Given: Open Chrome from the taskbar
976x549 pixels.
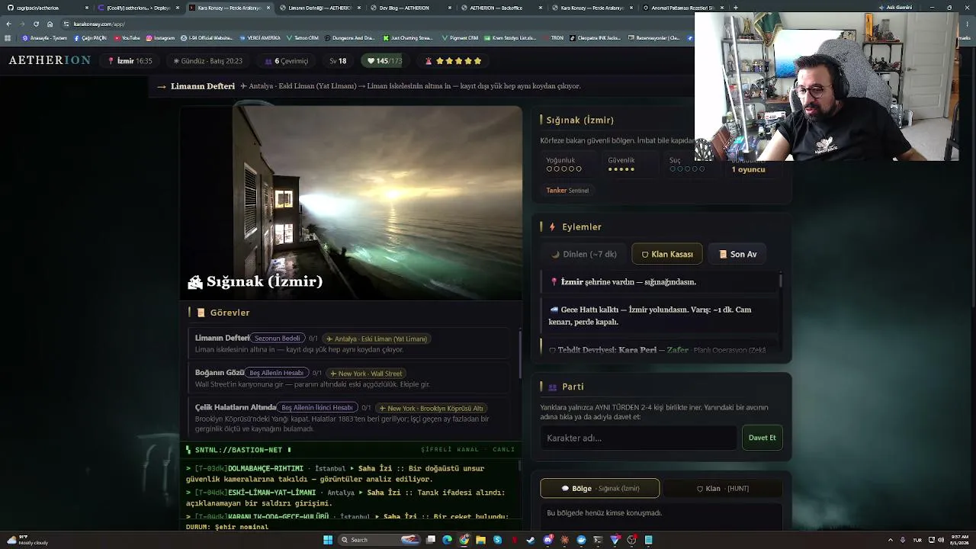Looking at the screenshot, I should click(x=464, y=540).
